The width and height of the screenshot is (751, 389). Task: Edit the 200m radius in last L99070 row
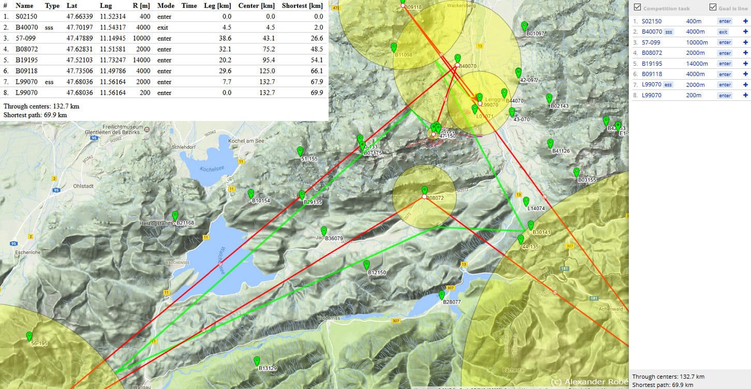tap(694, 95)
